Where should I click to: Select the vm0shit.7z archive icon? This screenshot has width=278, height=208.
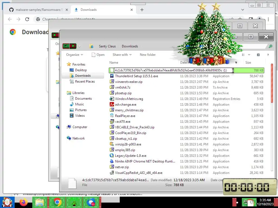112,87
